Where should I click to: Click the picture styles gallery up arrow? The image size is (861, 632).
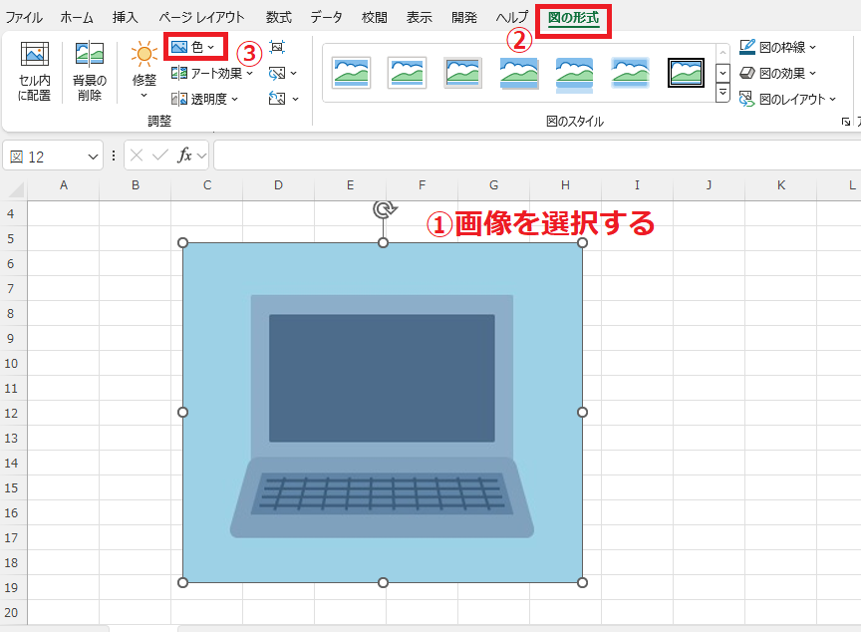pyautogui.click(x=721, y=51)
